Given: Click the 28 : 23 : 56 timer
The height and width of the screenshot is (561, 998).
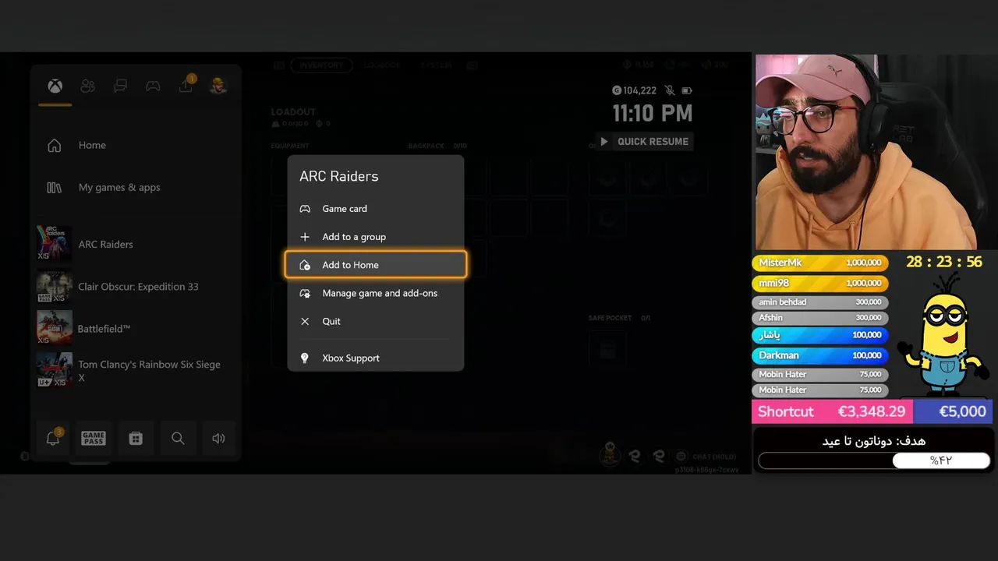Looking at the screenshot, I should point(944,262).
